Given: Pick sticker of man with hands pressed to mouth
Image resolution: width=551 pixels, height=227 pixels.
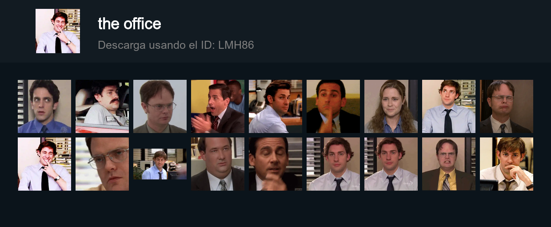Looking at the screenshot, I should 333,106.
